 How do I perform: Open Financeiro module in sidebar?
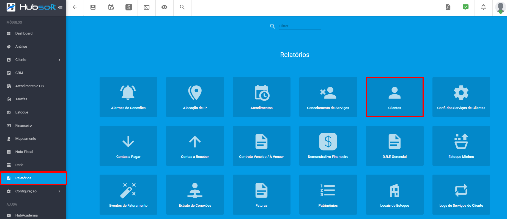[x=33, y=126]
